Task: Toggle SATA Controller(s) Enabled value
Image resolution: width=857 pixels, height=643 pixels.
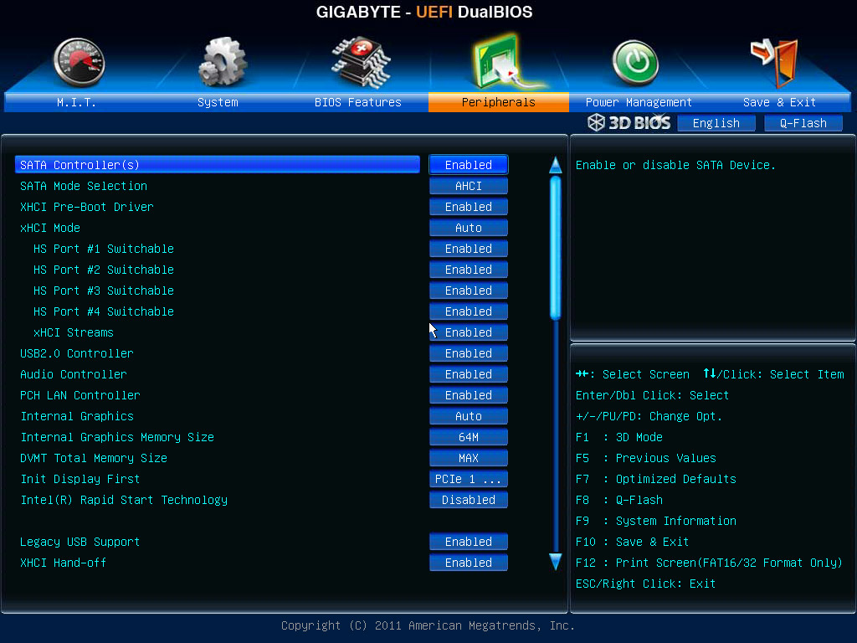Action: (x=469, y=165)
